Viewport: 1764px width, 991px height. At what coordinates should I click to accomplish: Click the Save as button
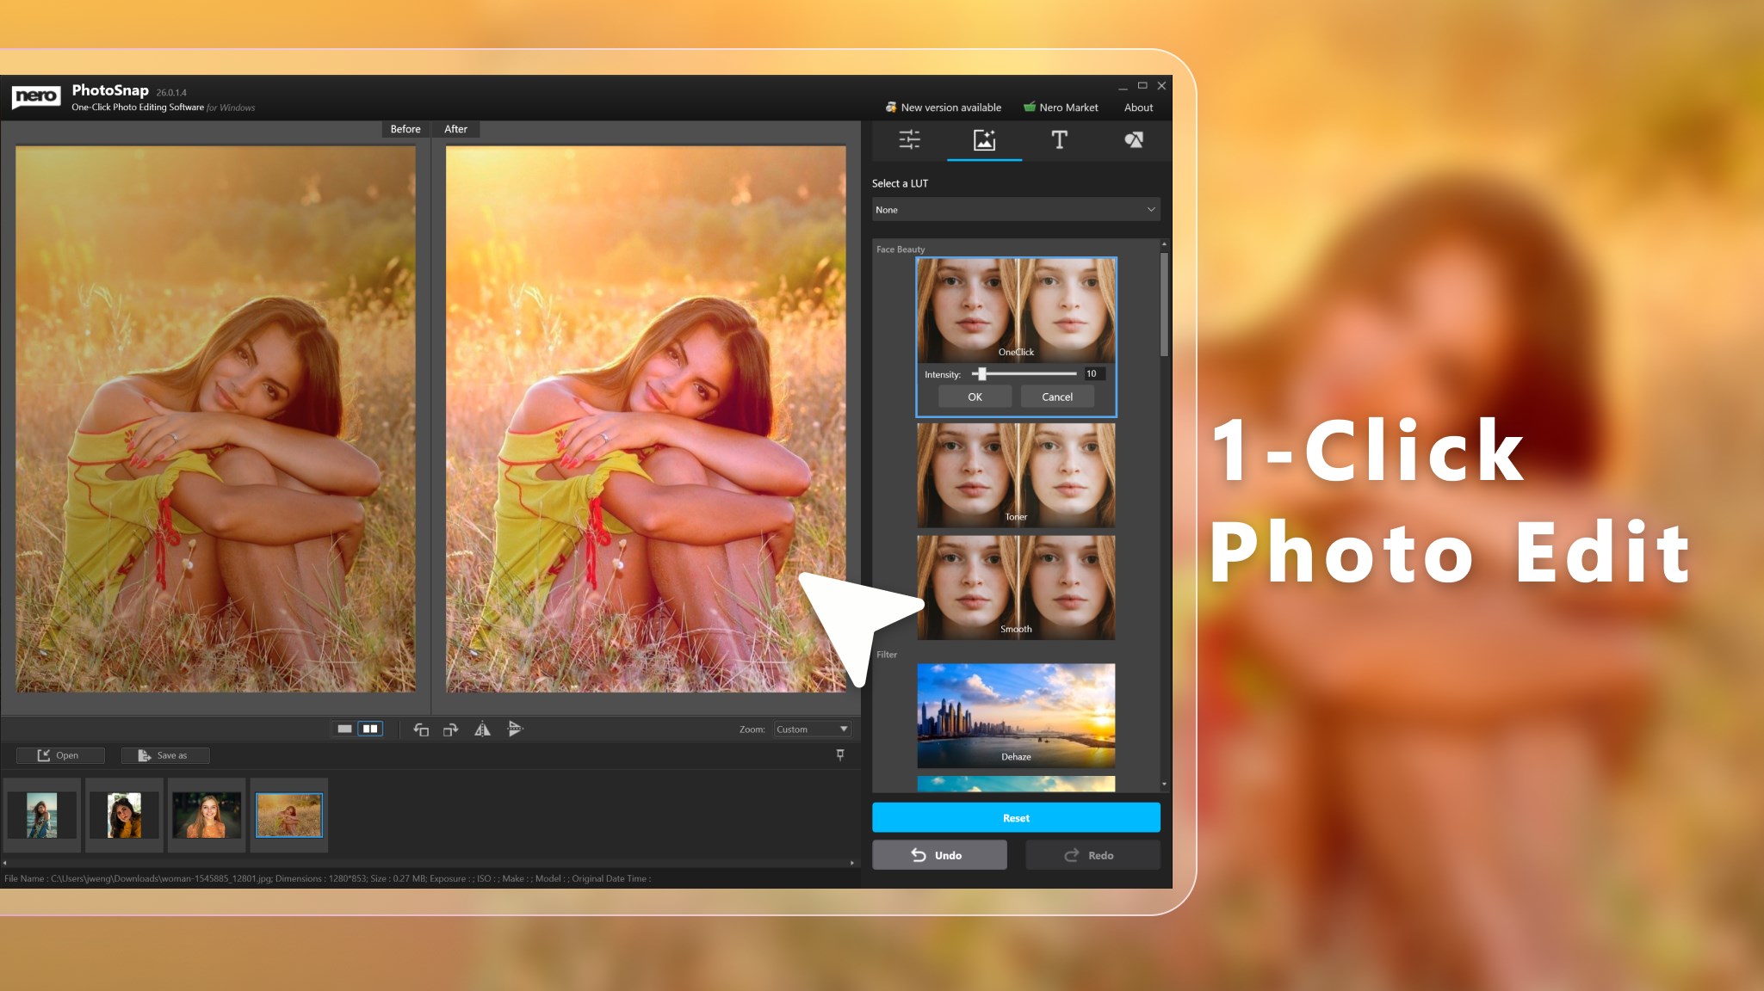(x=164, y=755)
